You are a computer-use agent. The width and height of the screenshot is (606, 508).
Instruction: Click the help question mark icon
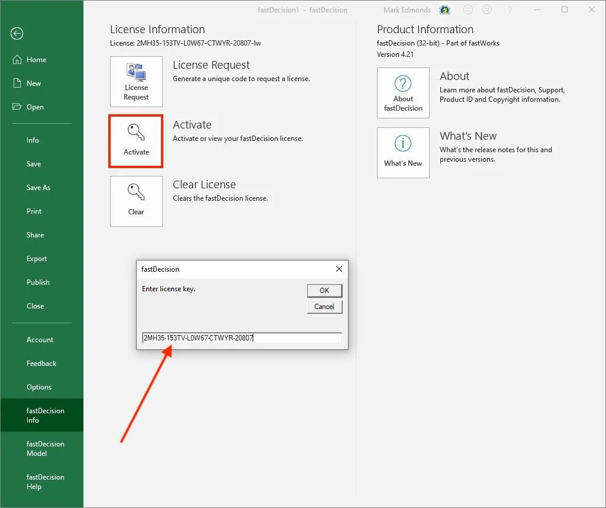point(510,9)
